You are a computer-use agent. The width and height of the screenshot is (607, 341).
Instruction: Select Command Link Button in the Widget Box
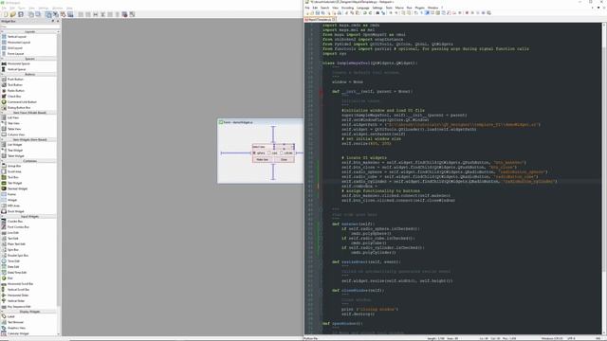coord(19,101)
